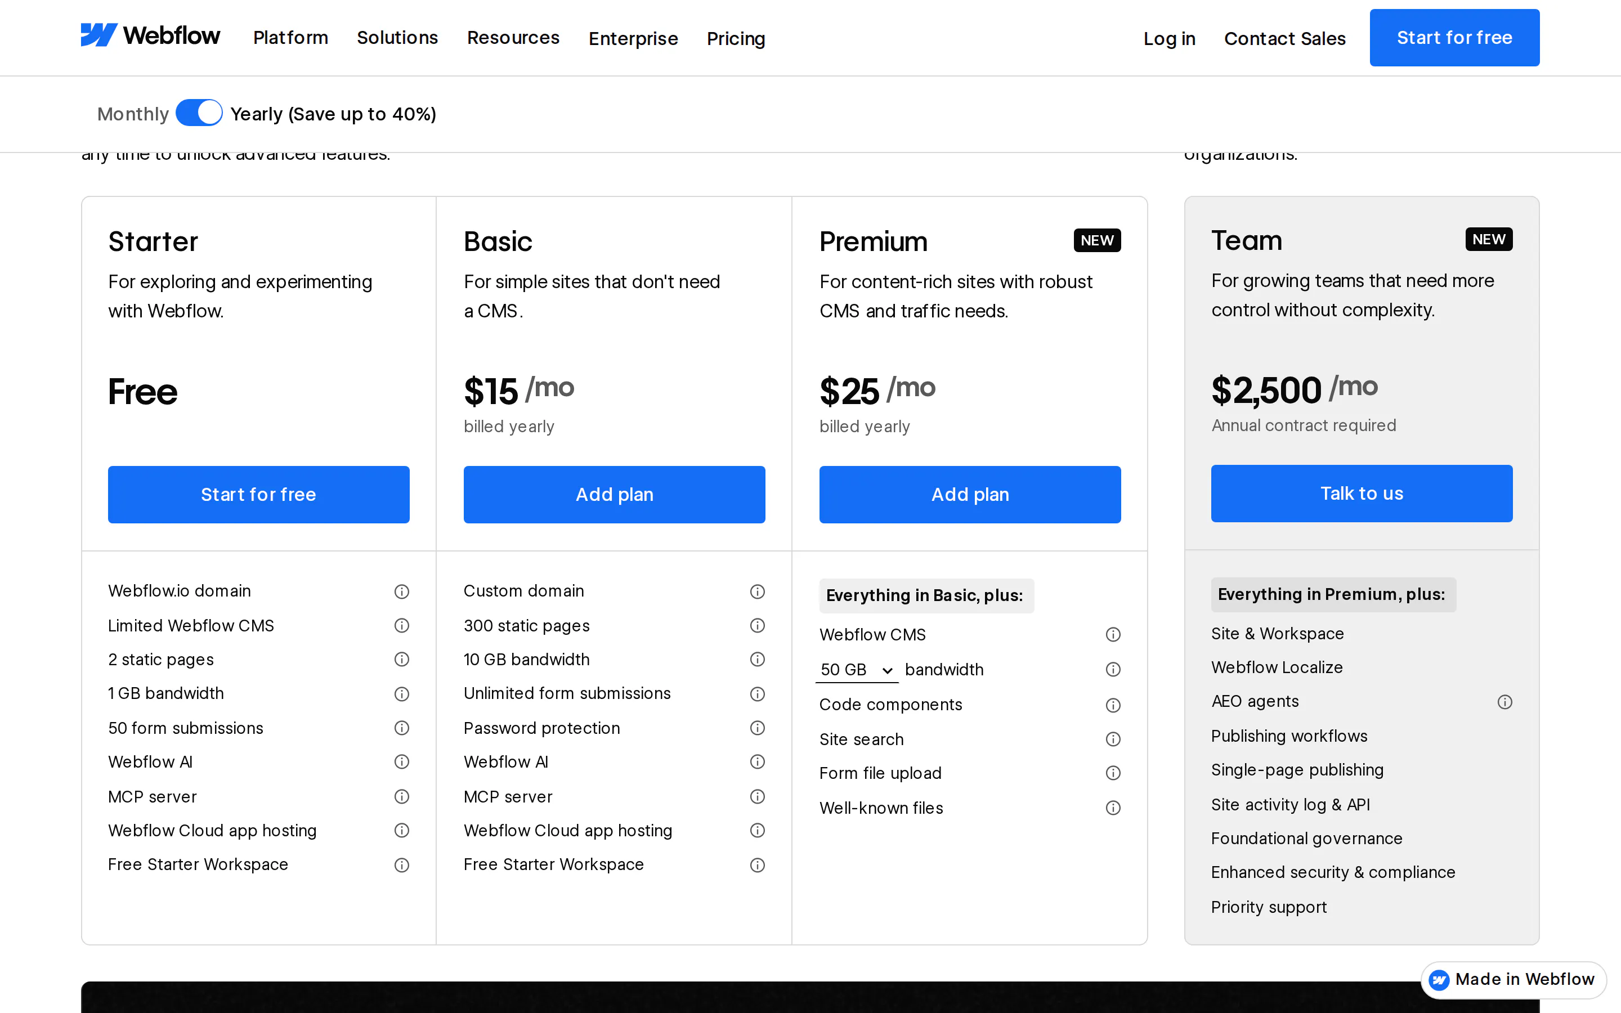Click the $2,500 /mo Team price
Image resolution: width=1621 pixels, height=1013 pixels.
(1294, 389)
